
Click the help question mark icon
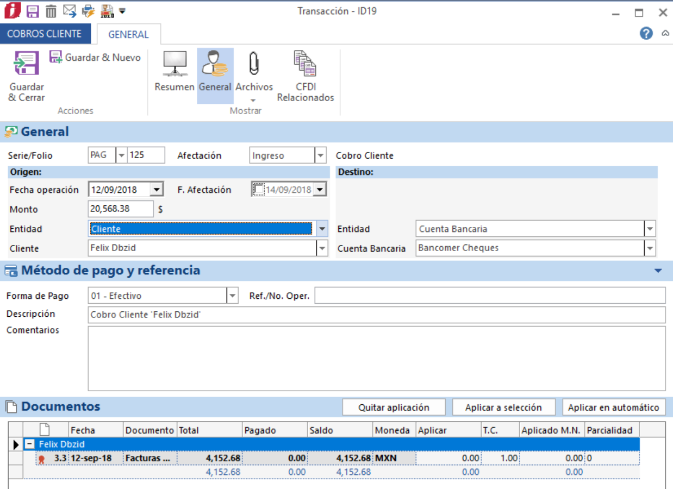(x=646, y=34)
